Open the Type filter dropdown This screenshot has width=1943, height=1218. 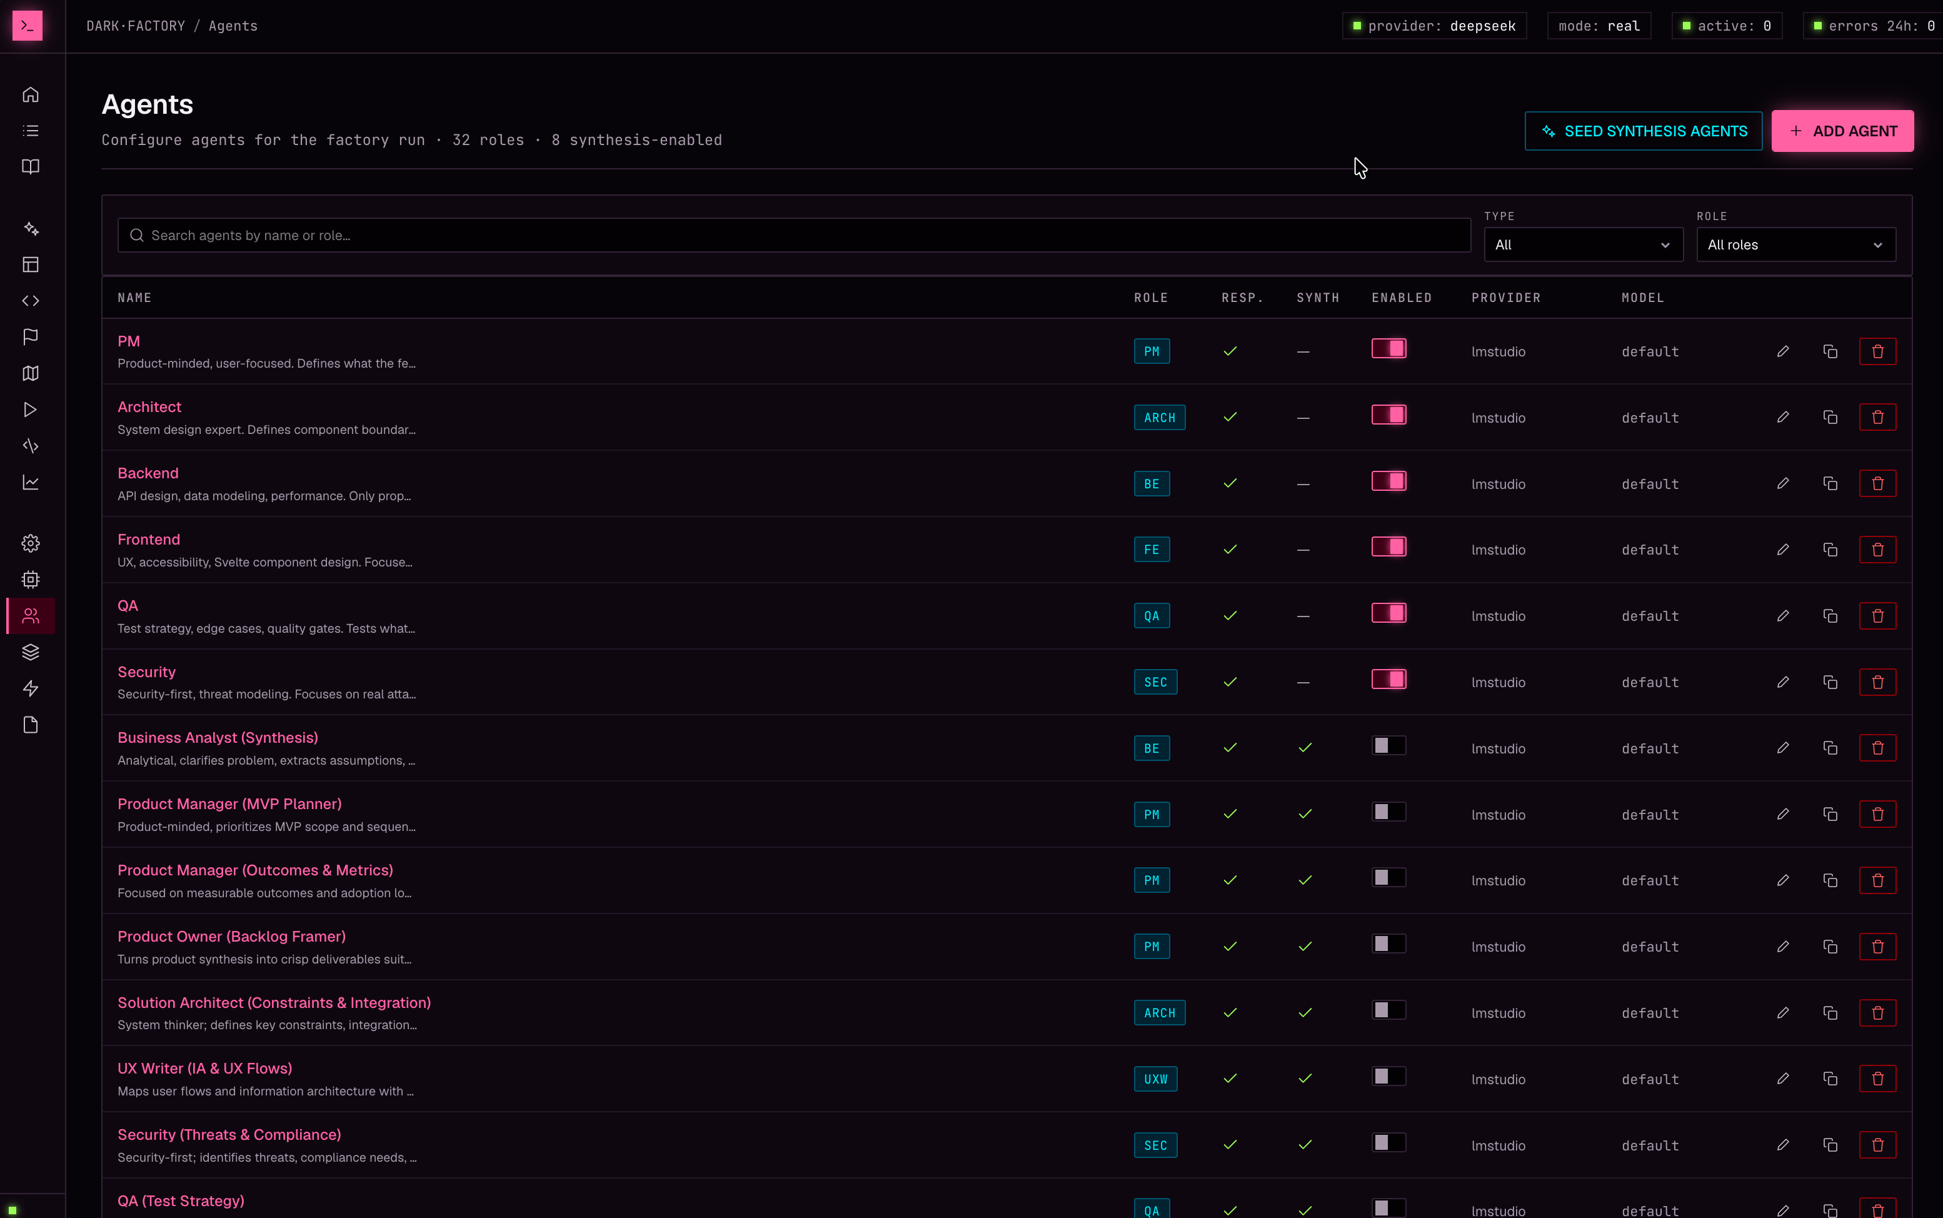tap(1583, 244)
